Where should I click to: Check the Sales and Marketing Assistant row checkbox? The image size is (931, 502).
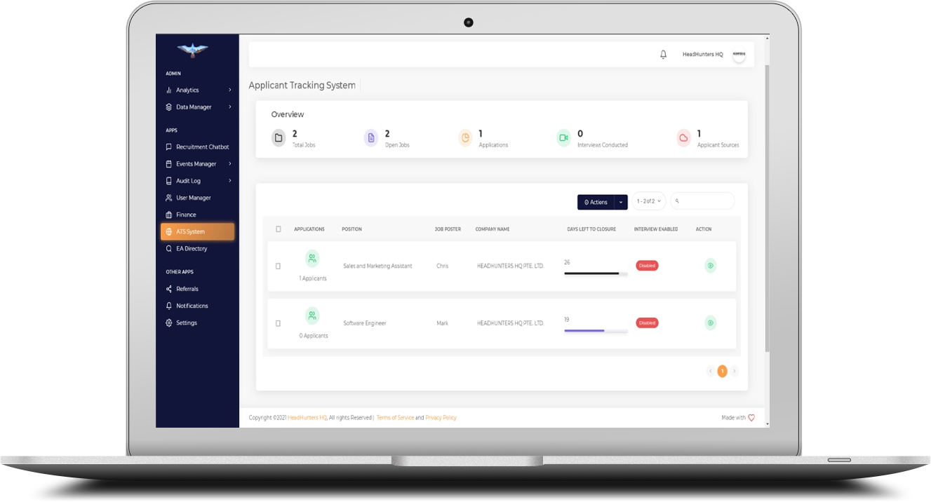coord(279,266)
